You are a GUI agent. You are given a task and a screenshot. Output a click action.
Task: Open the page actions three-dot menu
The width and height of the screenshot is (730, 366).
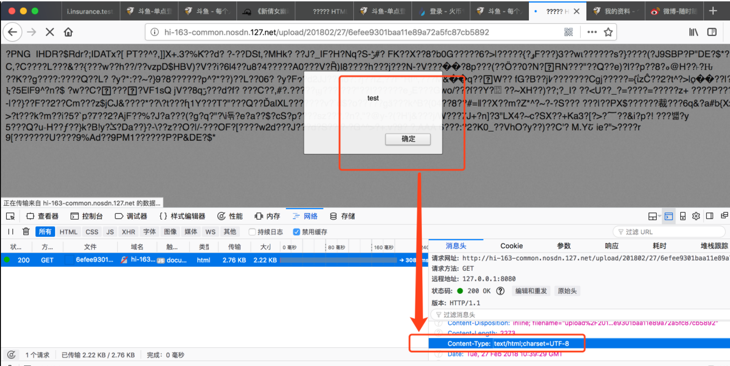coord(592,32)
